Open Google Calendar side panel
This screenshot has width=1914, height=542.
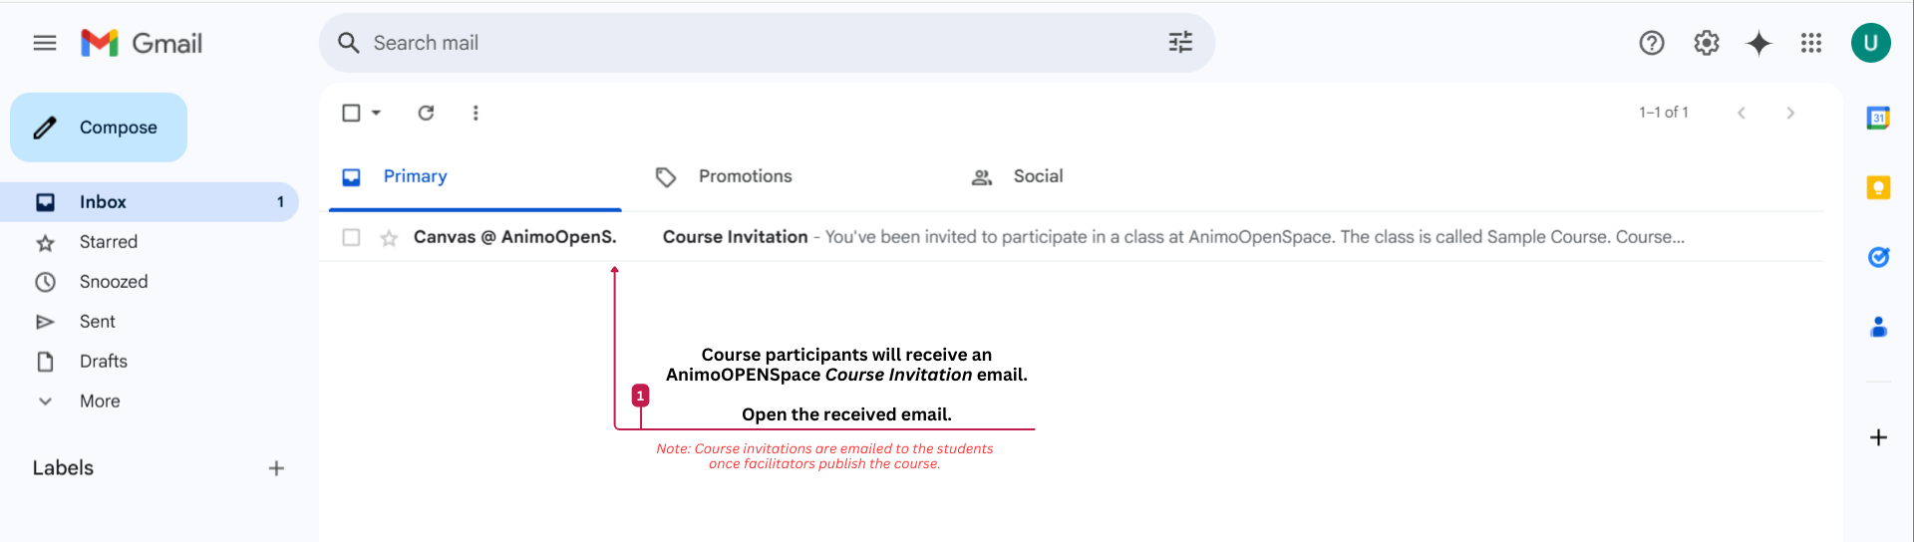[1878, 118]
